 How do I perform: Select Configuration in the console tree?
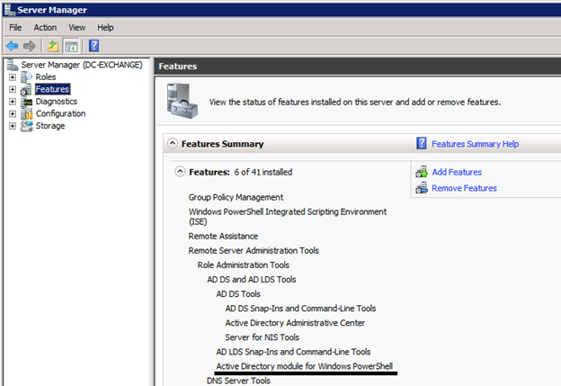[x=60, y=114]
